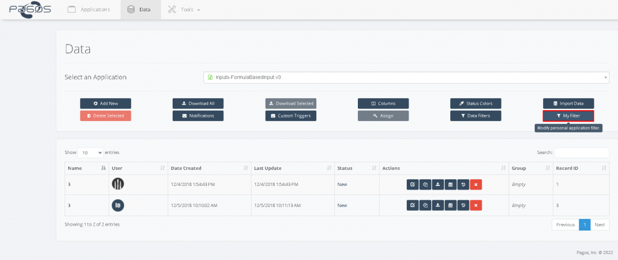Switch to the Applications tab
This screenshot has width=618, height=260.
[89, 10]
